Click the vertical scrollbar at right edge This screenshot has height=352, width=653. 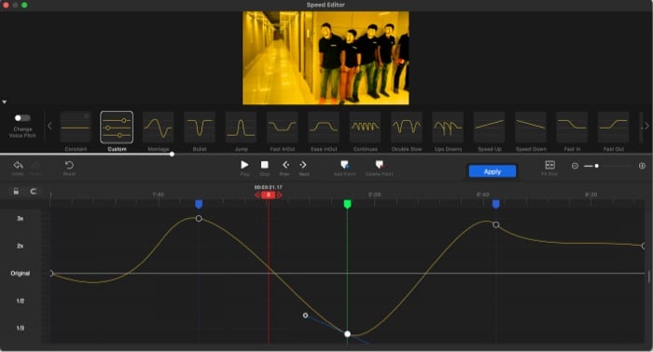click(649, 277)
